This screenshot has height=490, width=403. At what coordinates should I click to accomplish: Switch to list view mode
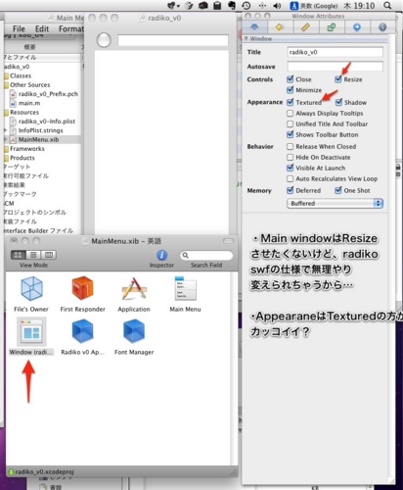[x=33, y=255]
